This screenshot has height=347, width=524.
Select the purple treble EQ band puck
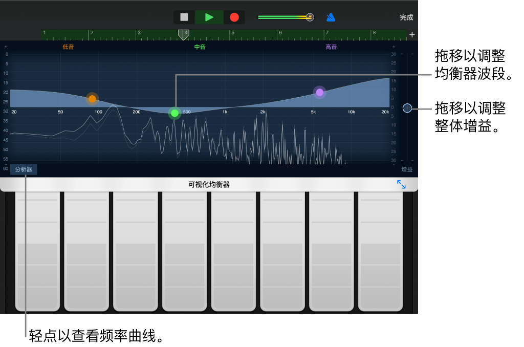tap(319, 92)
